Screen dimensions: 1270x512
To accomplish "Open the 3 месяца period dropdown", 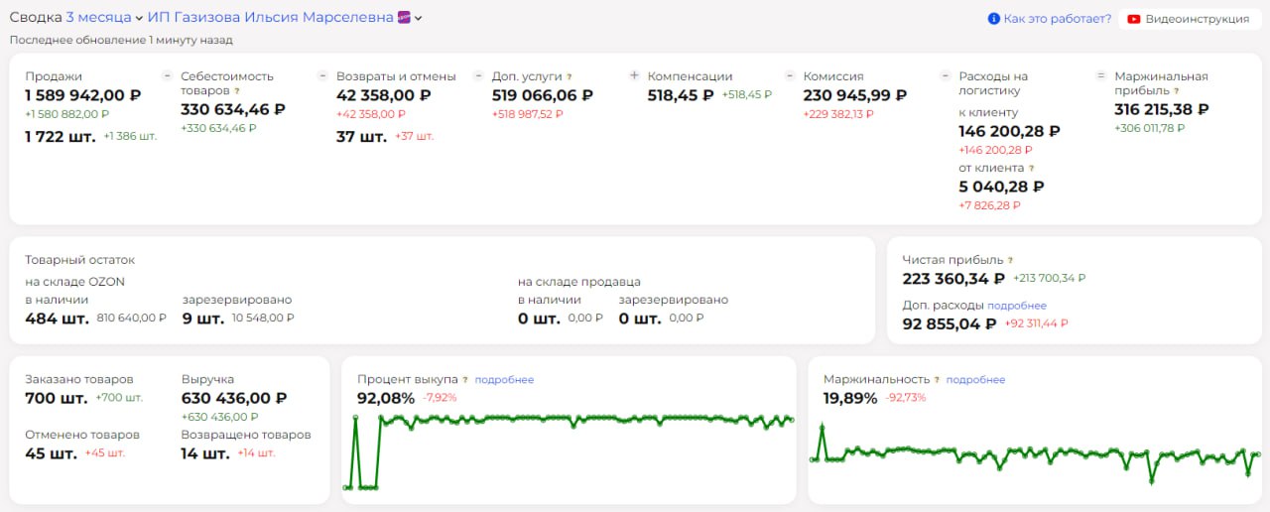I will [x=104, y=18].
